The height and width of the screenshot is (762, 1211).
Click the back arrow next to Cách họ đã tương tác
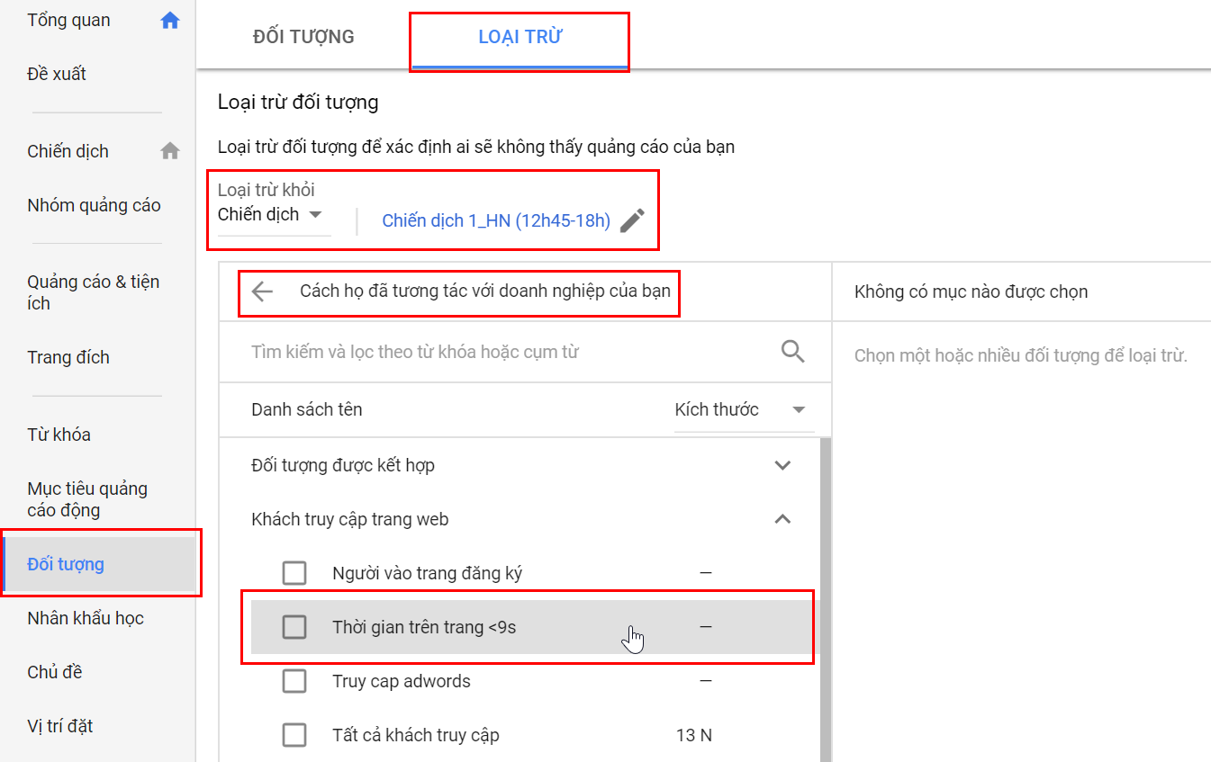click(262, 291)
